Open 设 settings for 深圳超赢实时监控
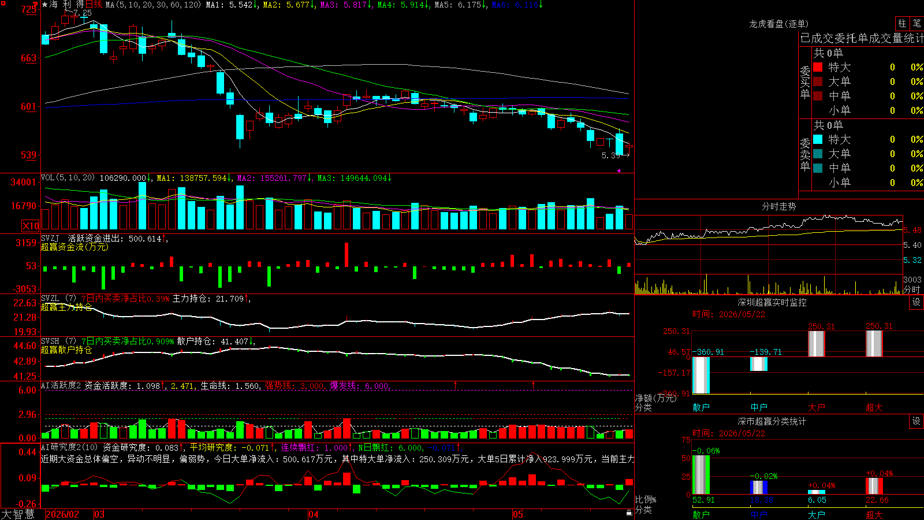924x520 pixels. point(916,302)
